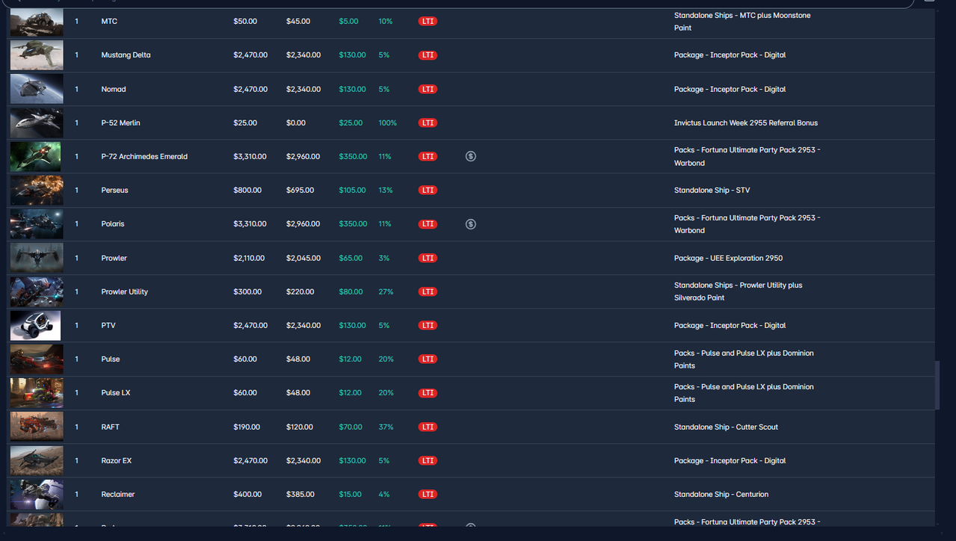The image size is (956, 541).
Task: Select the ship name "Pulse LX"
Action: pos(116,393)
